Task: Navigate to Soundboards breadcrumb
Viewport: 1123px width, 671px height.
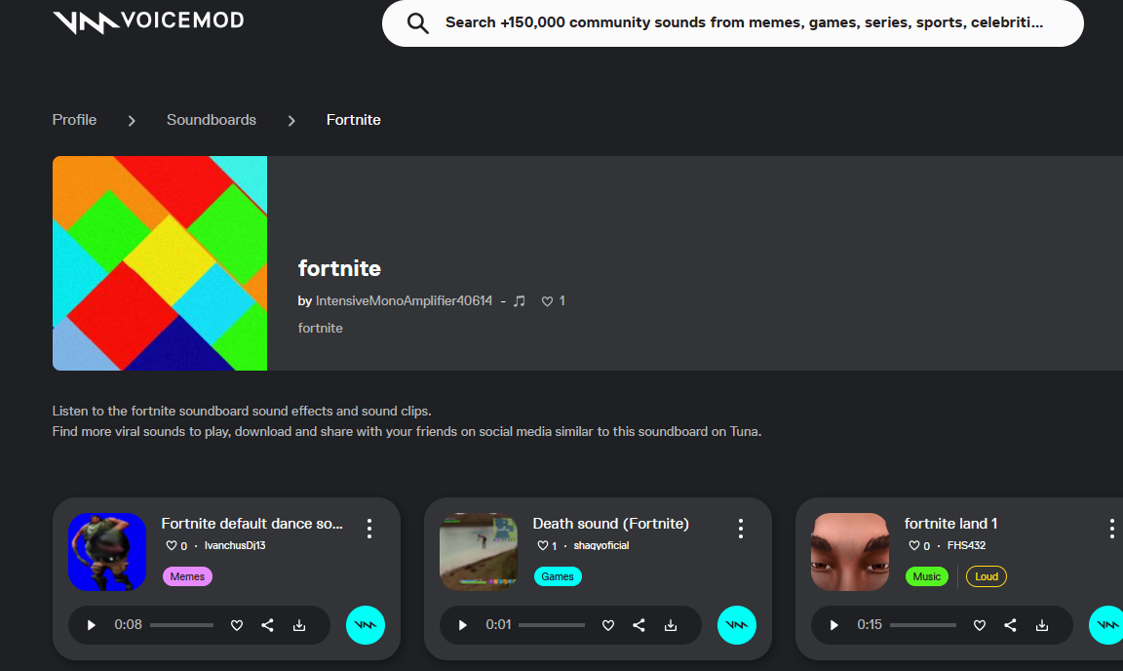Action: tap(212, 120)
